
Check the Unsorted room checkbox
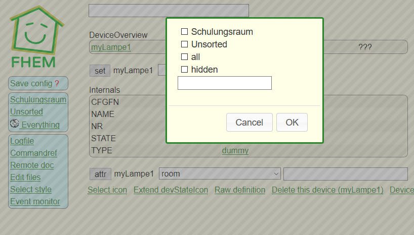pyautogui.click(x=184, y=44)
